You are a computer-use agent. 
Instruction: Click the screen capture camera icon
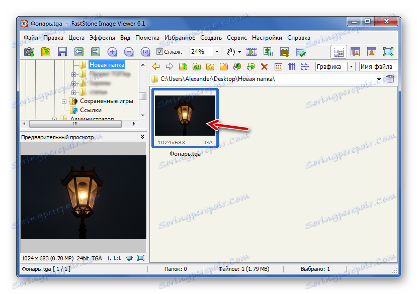(x=29, y=52)
